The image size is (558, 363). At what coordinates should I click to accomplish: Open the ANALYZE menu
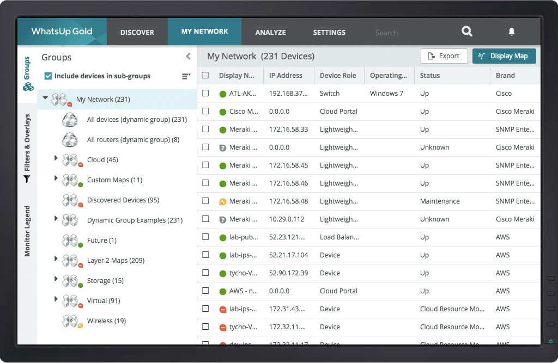[270, 32]
